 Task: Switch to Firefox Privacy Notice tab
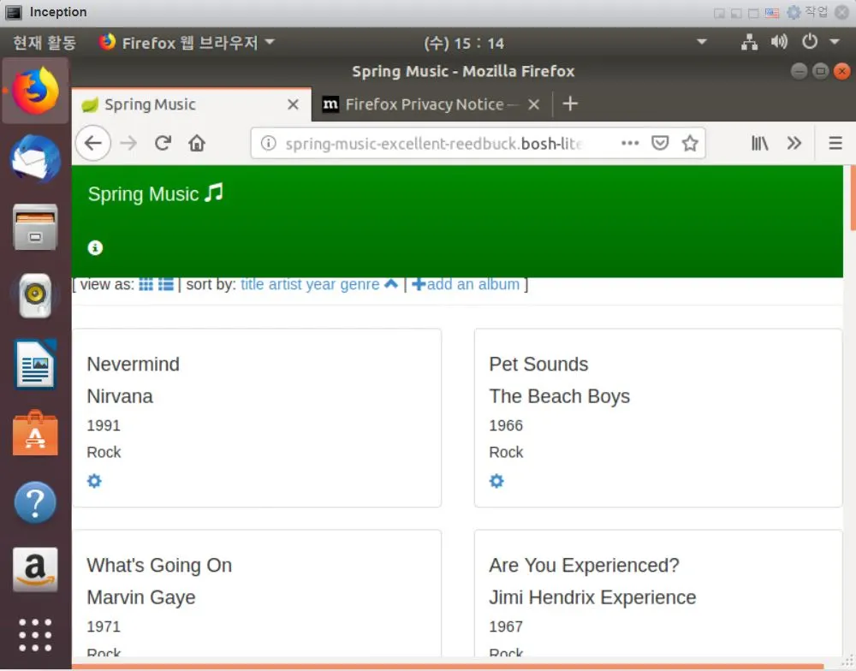click(431, 104)
